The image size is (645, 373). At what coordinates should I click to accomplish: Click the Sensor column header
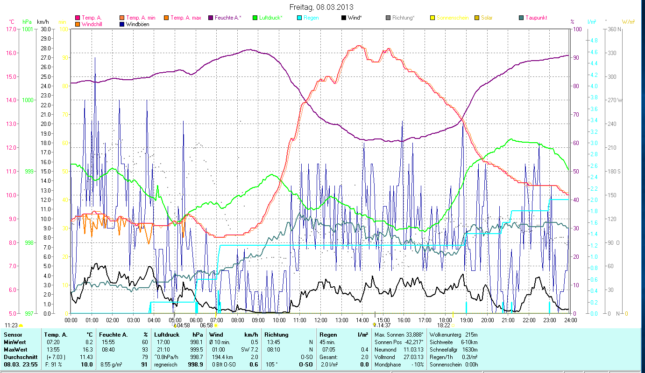click(x=13, y=335)
